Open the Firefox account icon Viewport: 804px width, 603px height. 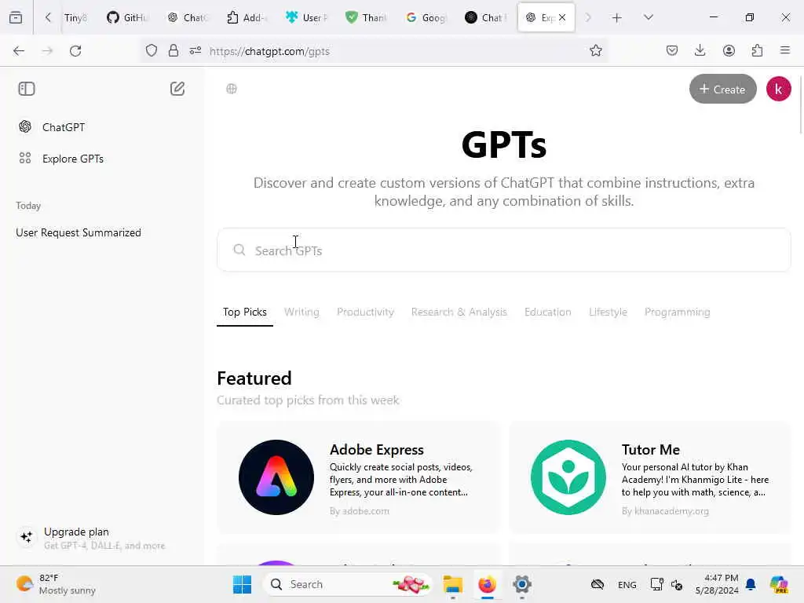[729, 51]
